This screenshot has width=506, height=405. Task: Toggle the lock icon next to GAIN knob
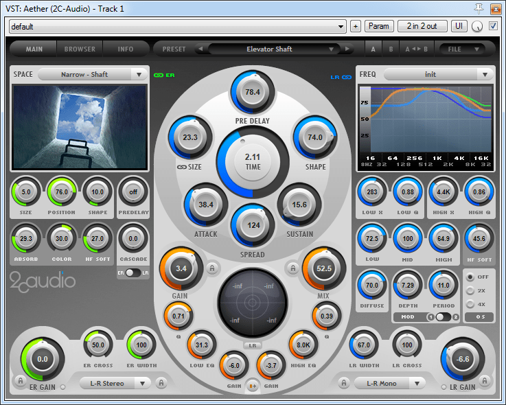pyautogui.click(x=212, y=268)
